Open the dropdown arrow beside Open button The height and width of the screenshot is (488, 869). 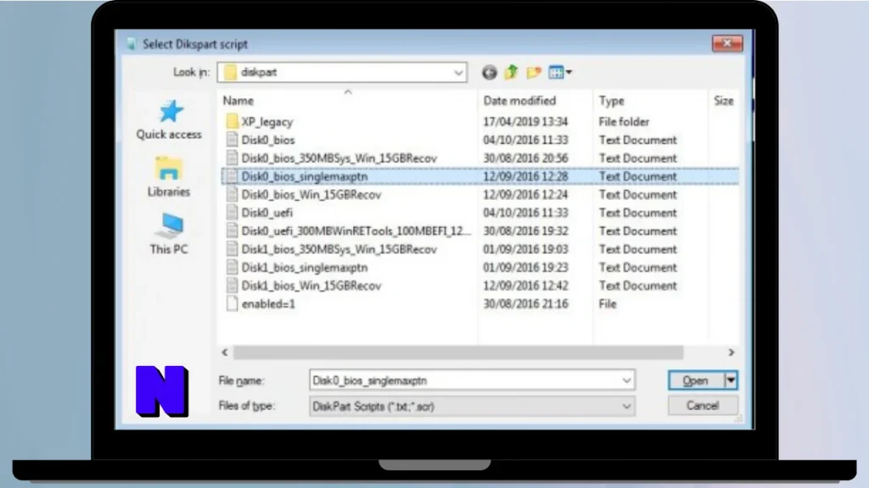coord(731,380)
